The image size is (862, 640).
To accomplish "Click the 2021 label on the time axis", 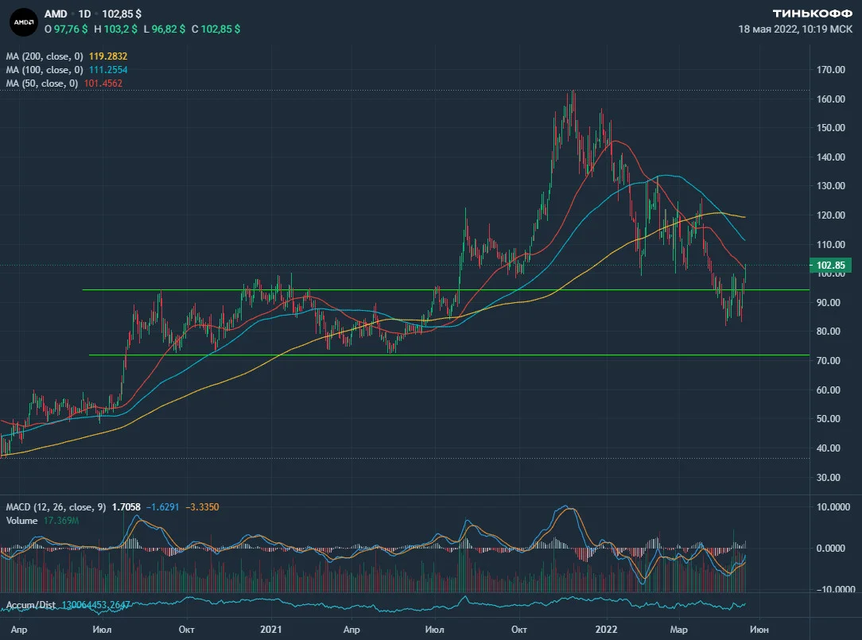I will [271, 630].
